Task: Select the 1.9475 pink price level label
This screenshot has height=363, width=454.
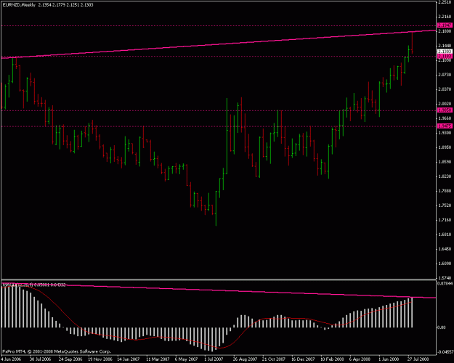Action: click(x=445, y=126)
